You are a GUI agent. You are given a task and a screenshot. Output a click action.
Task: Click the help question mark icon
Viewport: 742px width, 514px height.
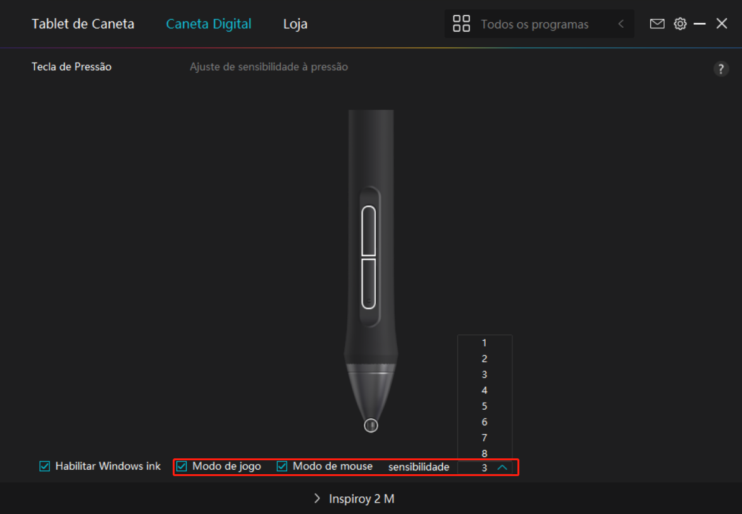720,70
